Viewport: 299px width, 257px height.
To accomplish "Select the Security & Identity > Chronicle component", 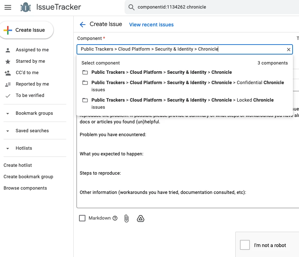I will [185, 72].
